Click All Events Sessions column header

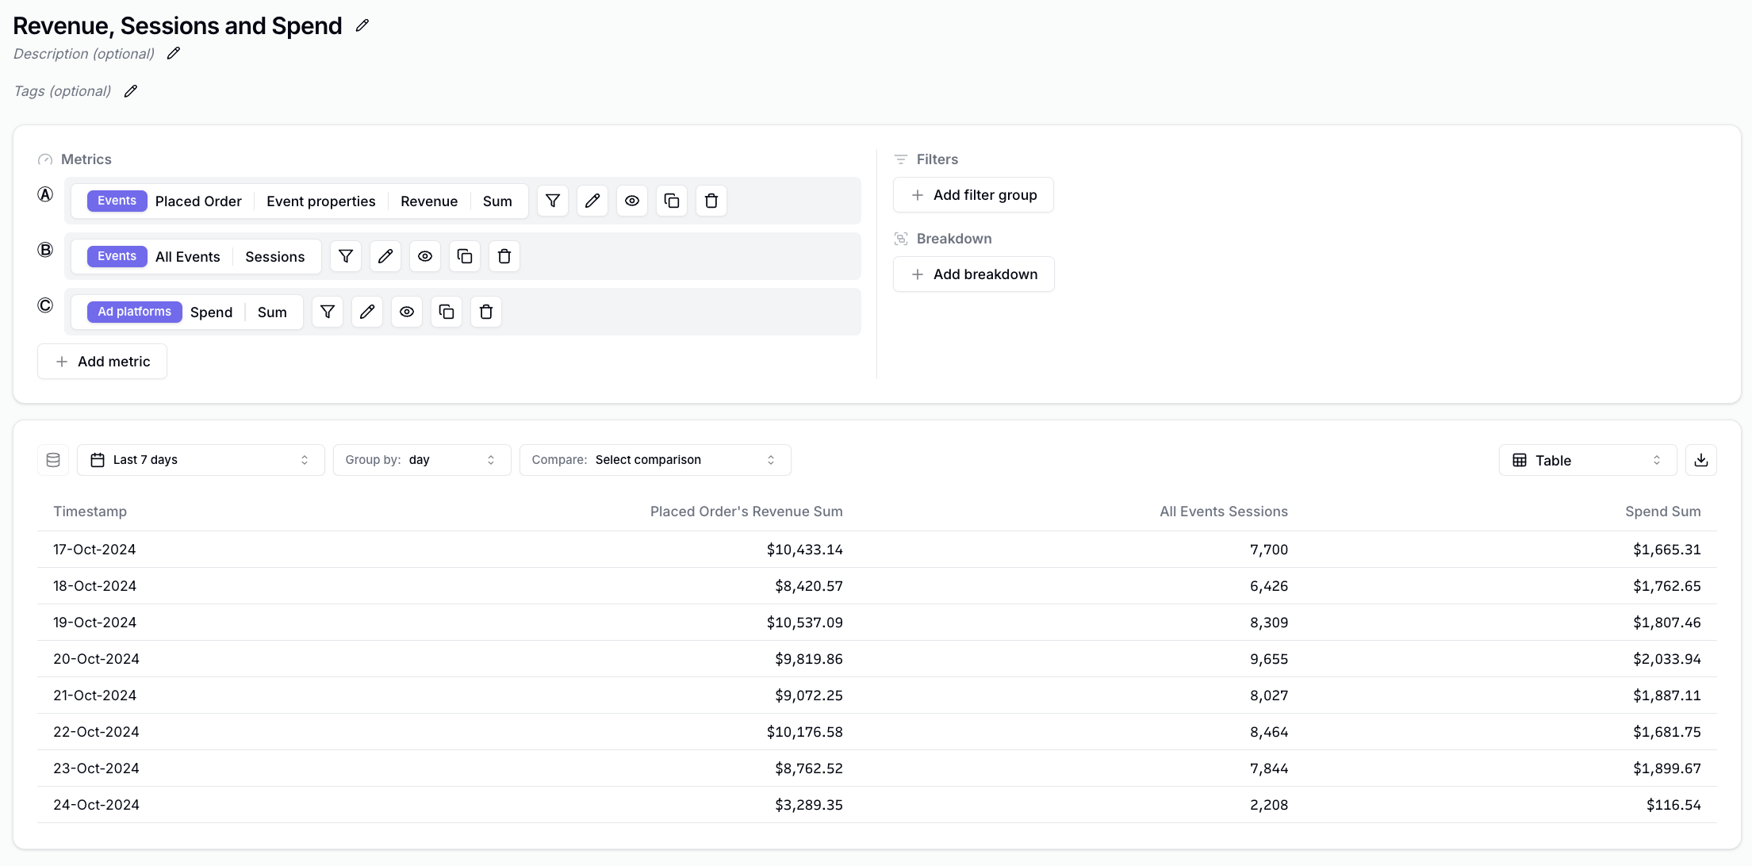(x=1224, y=512)
